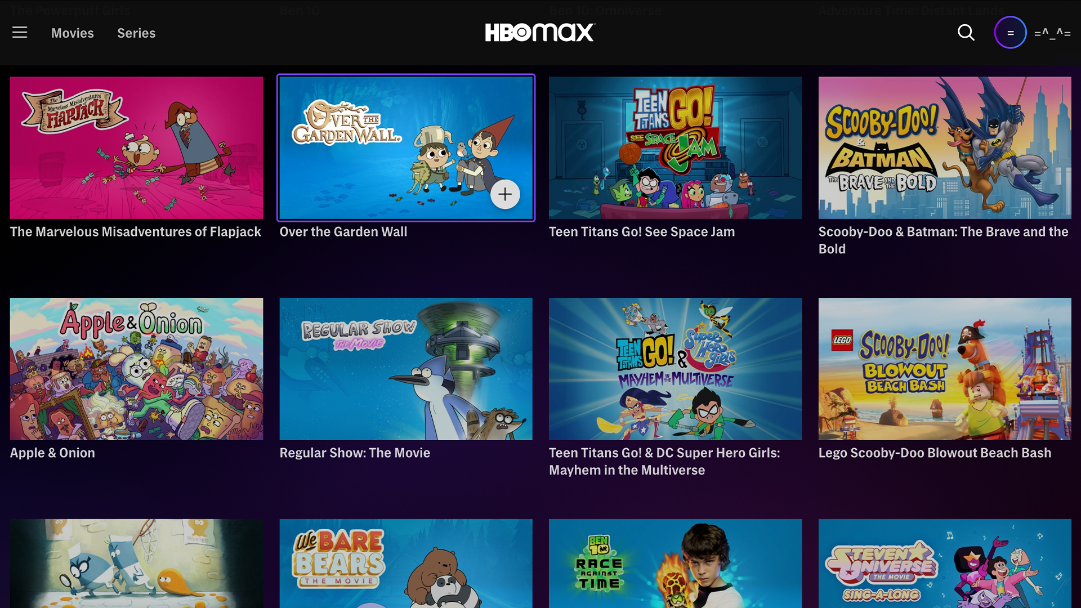Select the Apple & Onion thumbnail
Image resolution: width=1081 pixels, height=608 pixels.
pyautogui.click(x=136, y=369)
